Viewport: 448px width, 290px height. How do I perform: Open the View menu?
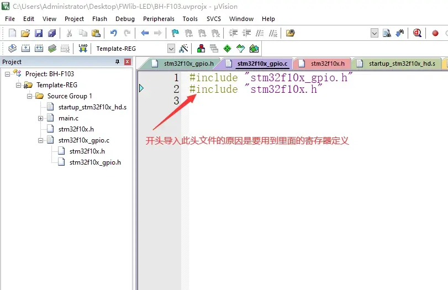49,19
